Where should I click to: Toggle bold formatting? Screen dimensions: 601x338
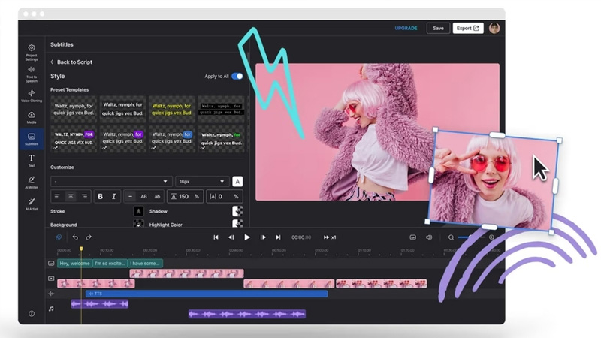pos(100,196)
